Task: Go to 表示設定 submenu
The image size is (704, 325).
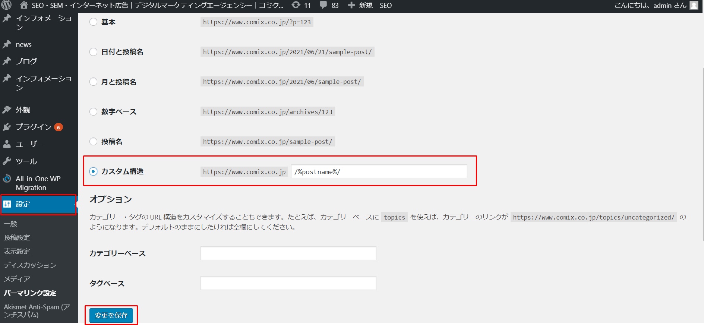Action: coord(17,251)
